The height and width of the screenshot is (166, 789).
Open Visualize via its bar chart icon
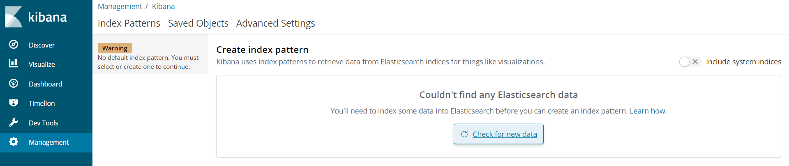14,63
